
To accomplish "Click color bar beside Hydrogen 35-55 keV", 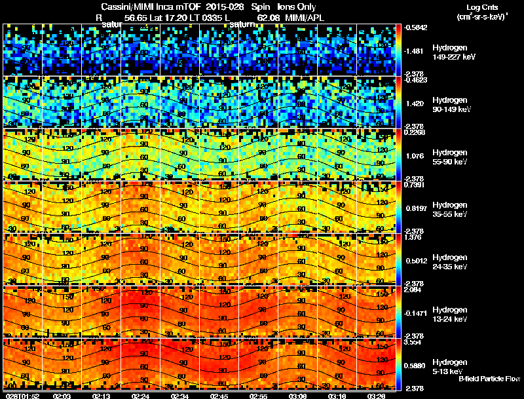I will [398, 207].
